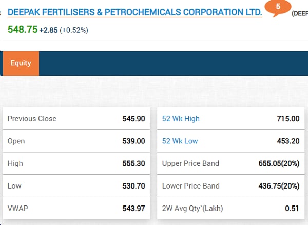Select the 52 week low value 453.20
The image size is (308, 225).
(288, 141)
